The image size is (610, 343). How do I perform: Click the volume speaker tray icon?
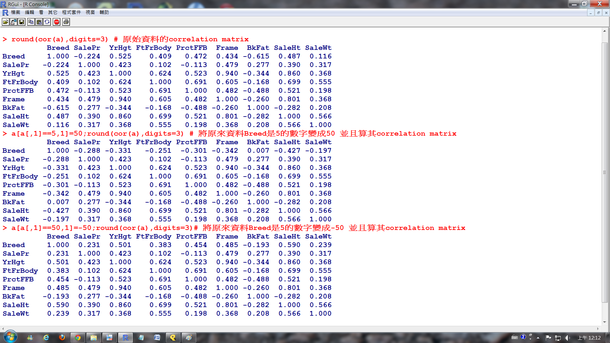point(567,338)
